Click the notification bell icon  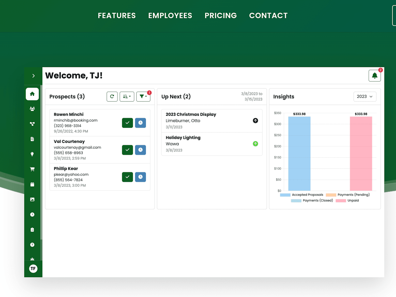point(375,76)
